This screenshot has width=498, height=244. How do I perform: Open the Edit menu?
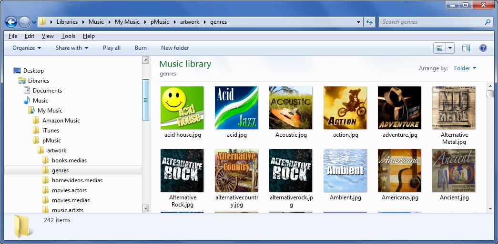coord(30,36)
